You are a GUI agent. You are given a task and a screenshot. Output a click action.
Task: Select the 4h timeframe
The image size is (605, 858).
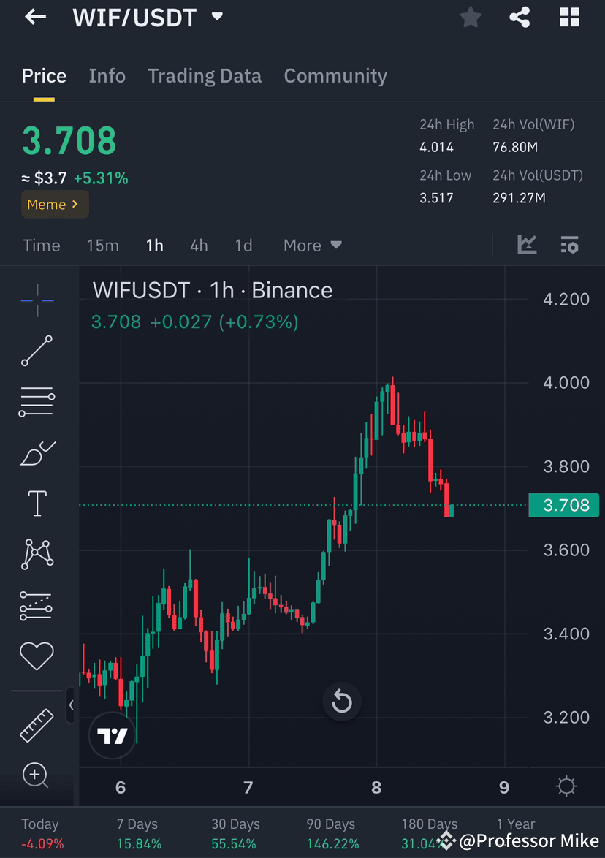198,246
